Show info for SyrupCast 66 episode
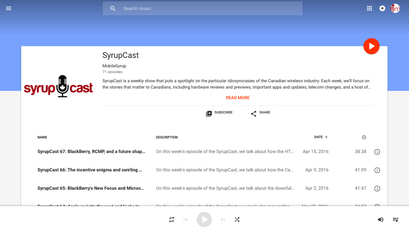 click(x=377, y=170)
